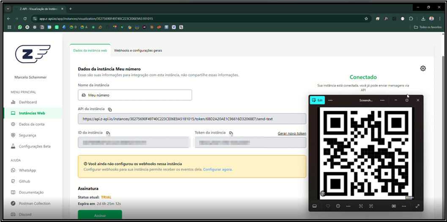Switch to Dados da instância web tab
The image size is (447, 222).
pos(90,50)
